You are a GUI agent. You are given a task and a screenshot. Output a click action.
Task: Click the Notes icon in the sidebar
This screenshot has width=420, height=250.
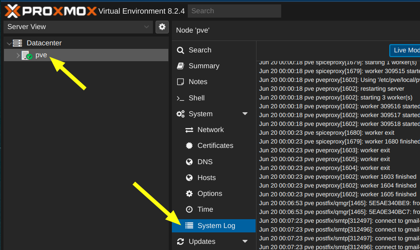coord(180,82)
